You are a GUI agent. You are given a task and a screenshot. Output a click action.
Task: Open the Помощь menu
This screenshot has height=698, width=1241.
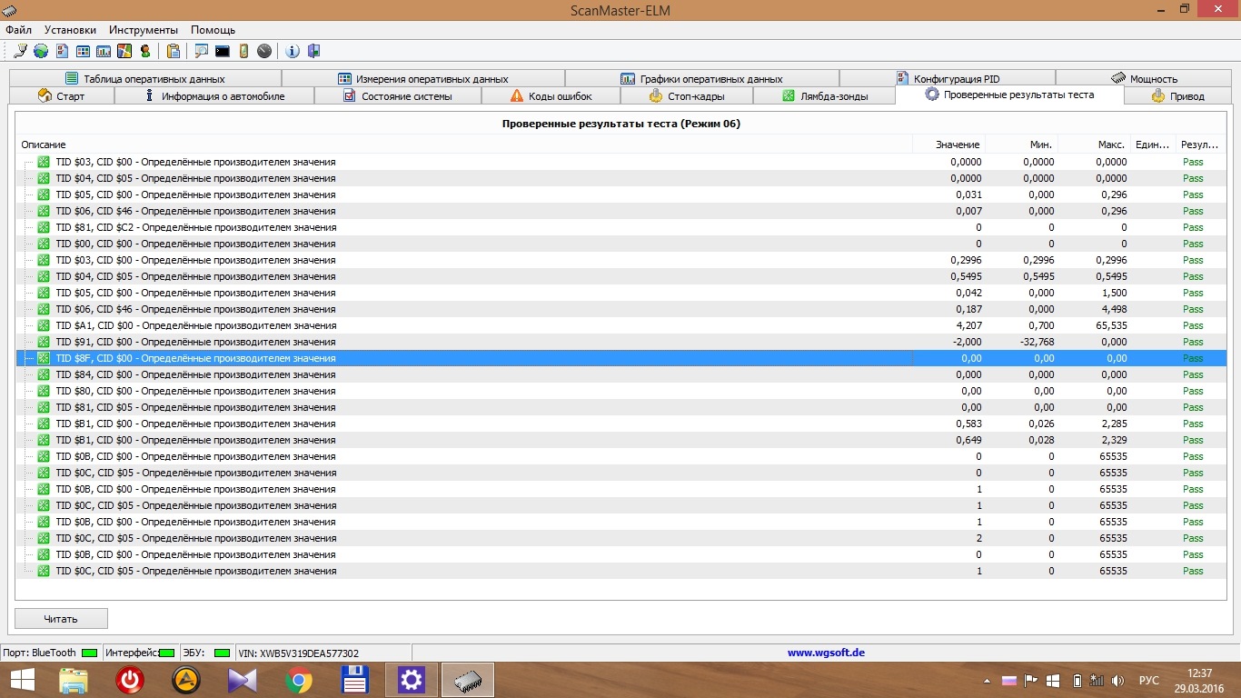(x=213, y=30)
